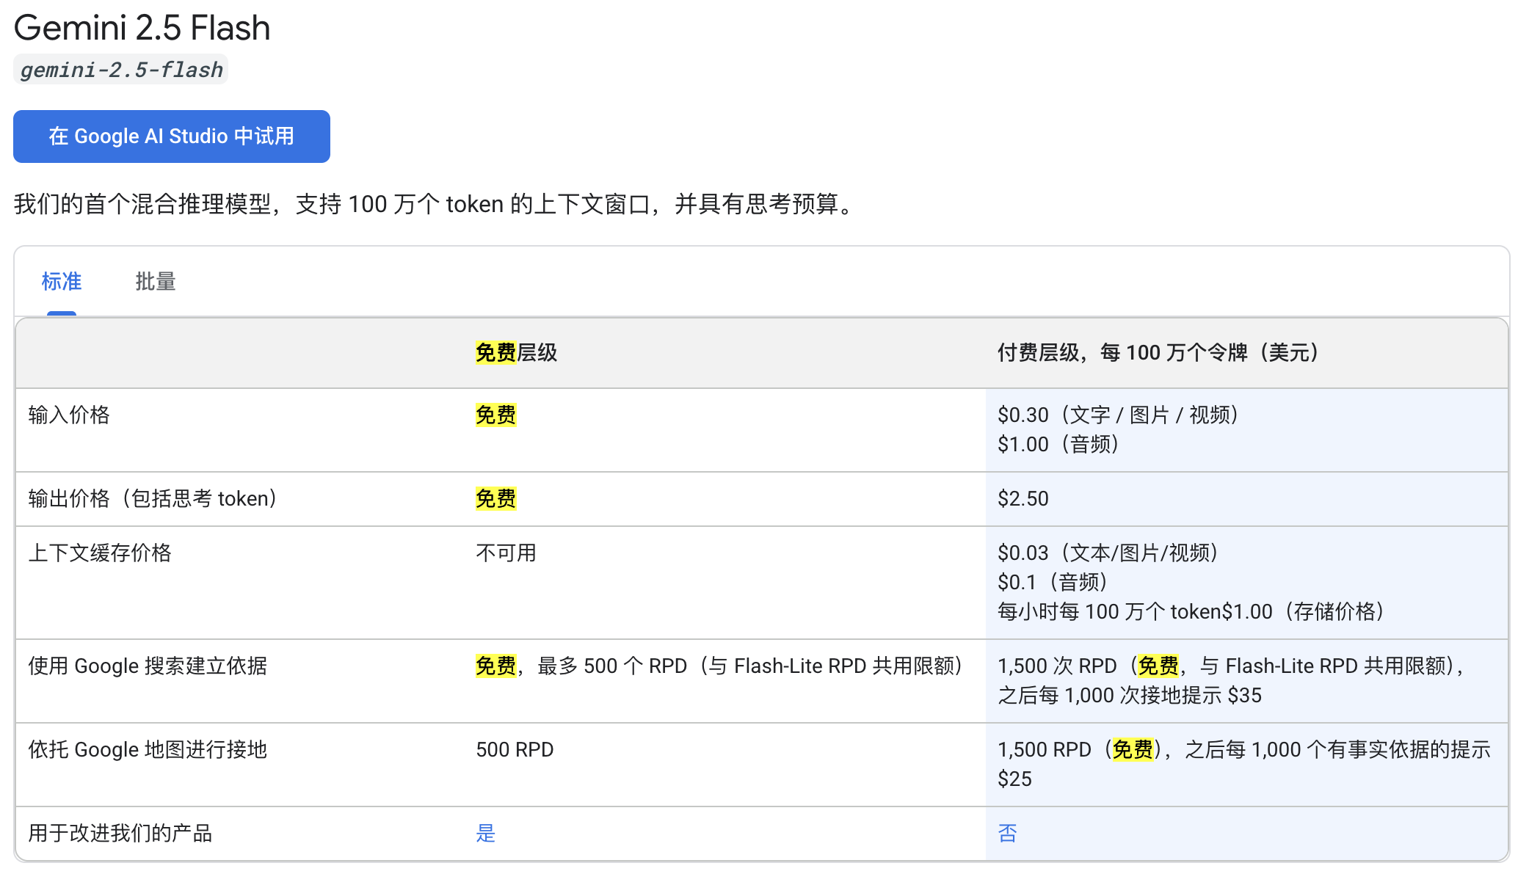Screen dimensions: 1540x885
Task: Click the "$25" maps grounding price
Action: click(x=1014, y=779)
